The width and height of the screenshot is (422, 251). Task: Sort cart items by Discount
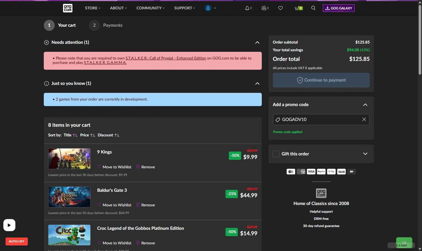(108, 135)
